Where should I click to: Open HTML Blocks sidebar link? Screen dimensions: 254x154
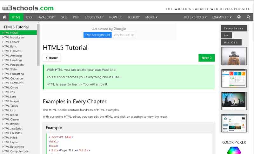click(x=10, y=115)
